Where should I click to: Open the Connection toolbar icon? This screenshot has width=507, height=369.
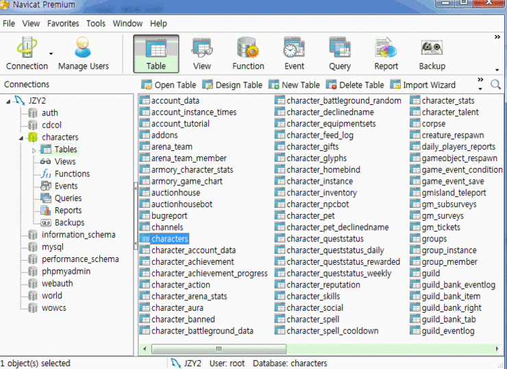(27, 53)
